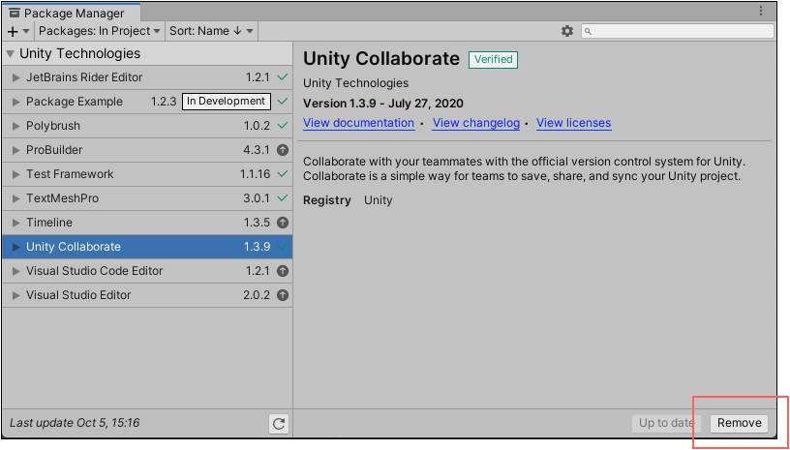The image size is (790, 450).
Task: Expand the TextMeshPro package arrow
Action: (x=15, y=198)
